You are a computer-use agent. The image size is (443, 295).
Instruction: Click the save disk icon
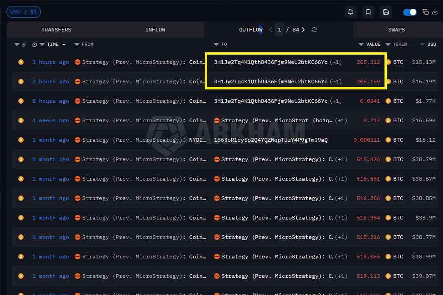pyautogui.click(x=385, y=12)
